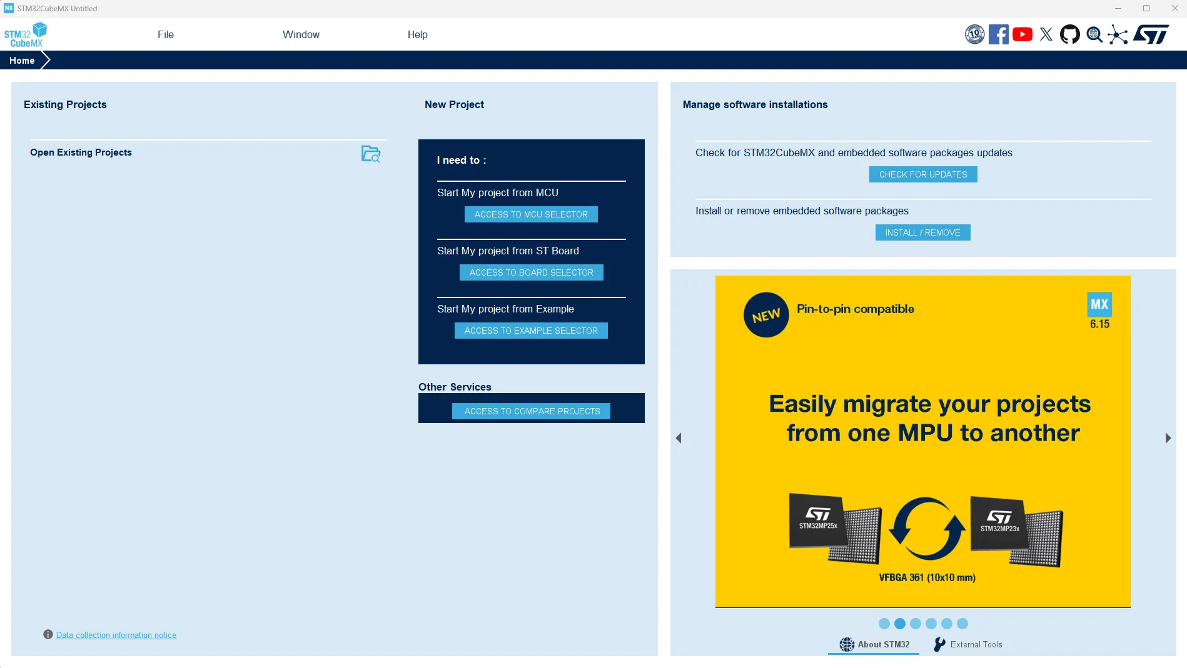
Task: Show next banner slide arrow
Action: (x=1168, y=438)
